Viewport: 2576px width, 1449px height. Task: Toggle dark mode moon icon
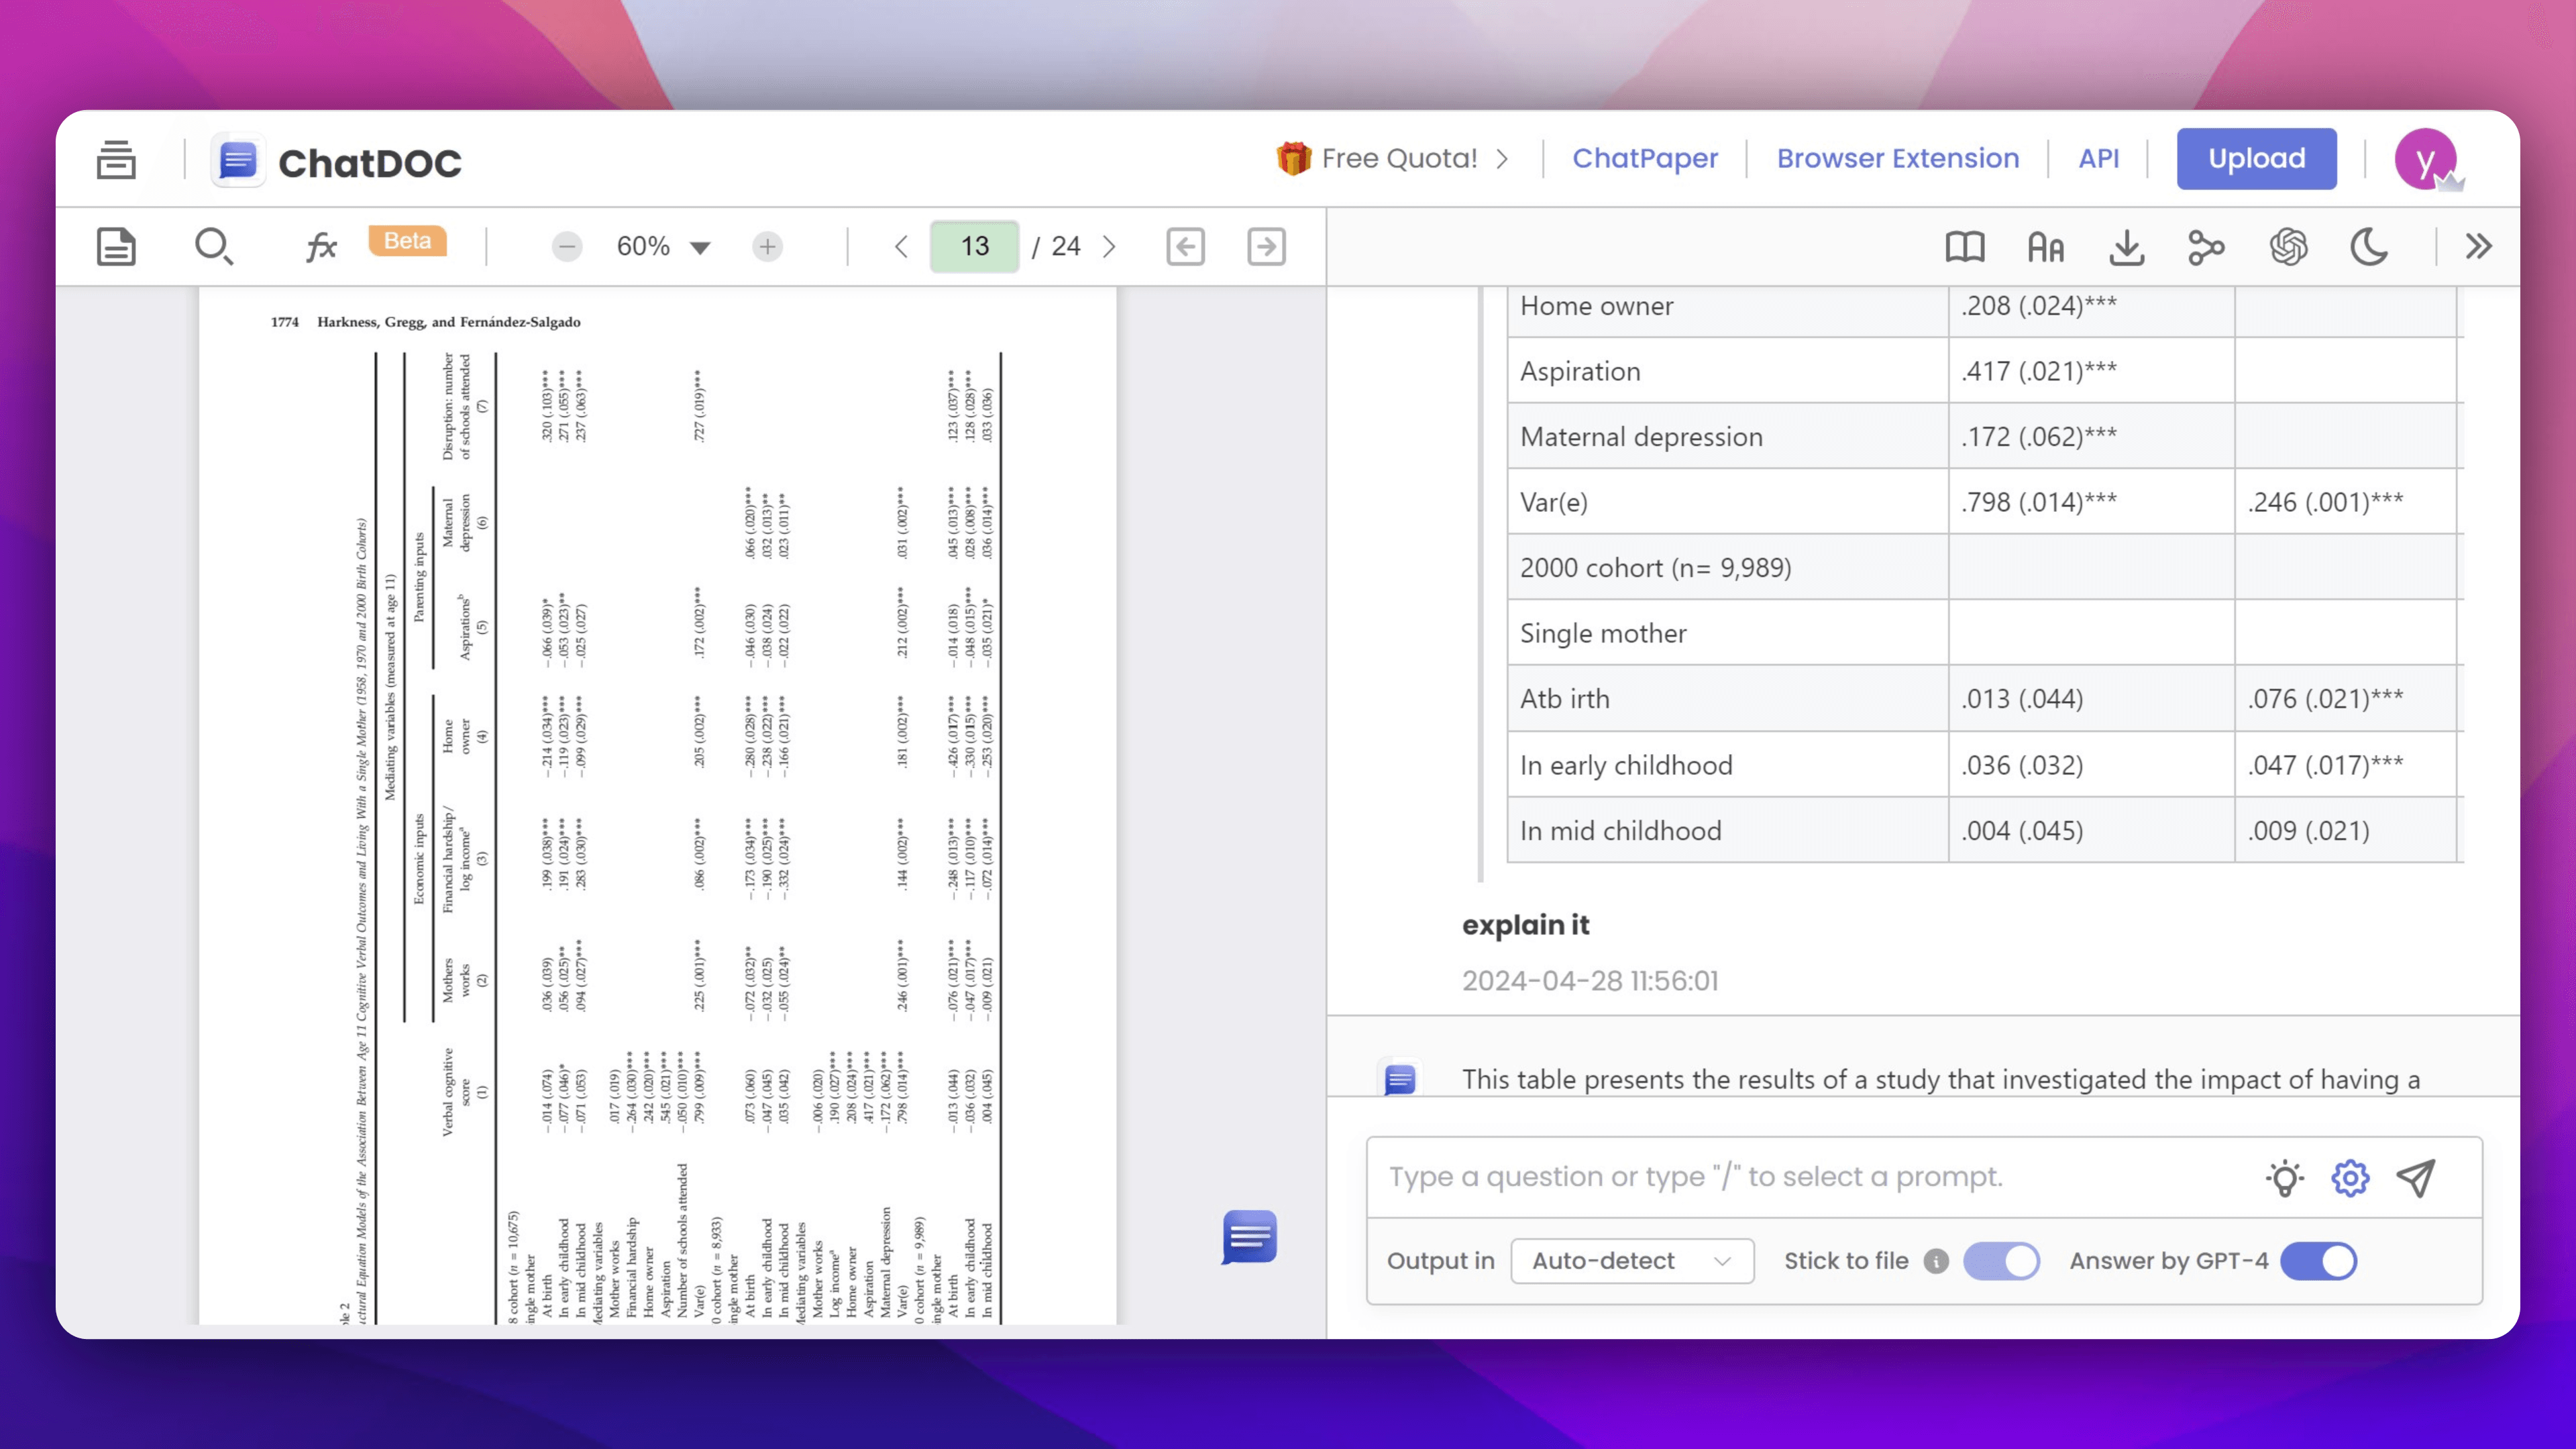pyautogui.click(x=2368, y=247)
